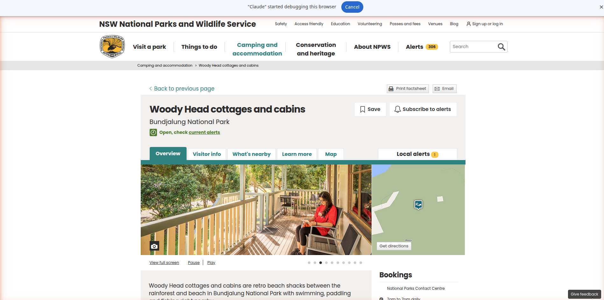604x300 pixels.
Task: Click the bookmark Save icon
Action: tap(362, 109)
